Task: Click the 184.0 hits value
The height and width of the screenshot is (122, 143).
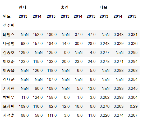Action: [52, 44]
